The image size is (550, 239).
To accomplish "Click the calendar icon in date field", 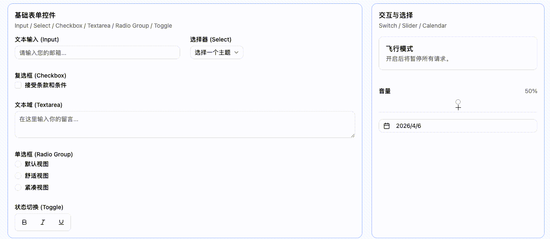I will [387, 126].
